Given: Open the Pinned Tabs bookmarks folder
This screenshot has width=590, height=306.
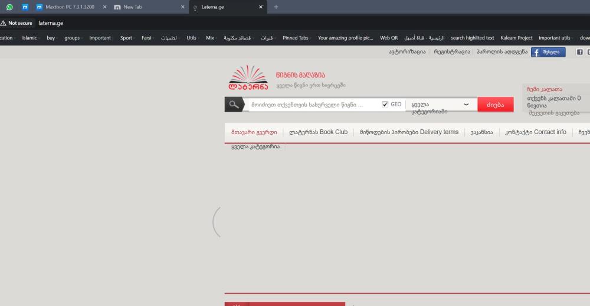Looking at the screenshot, I should (297, 38).
